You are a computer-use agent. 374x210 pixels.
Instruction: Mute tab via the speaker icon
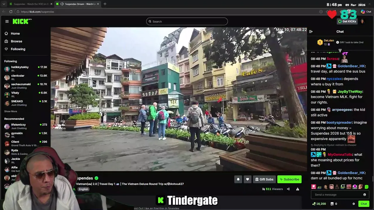pyautogui.click(x=62, y=4)
